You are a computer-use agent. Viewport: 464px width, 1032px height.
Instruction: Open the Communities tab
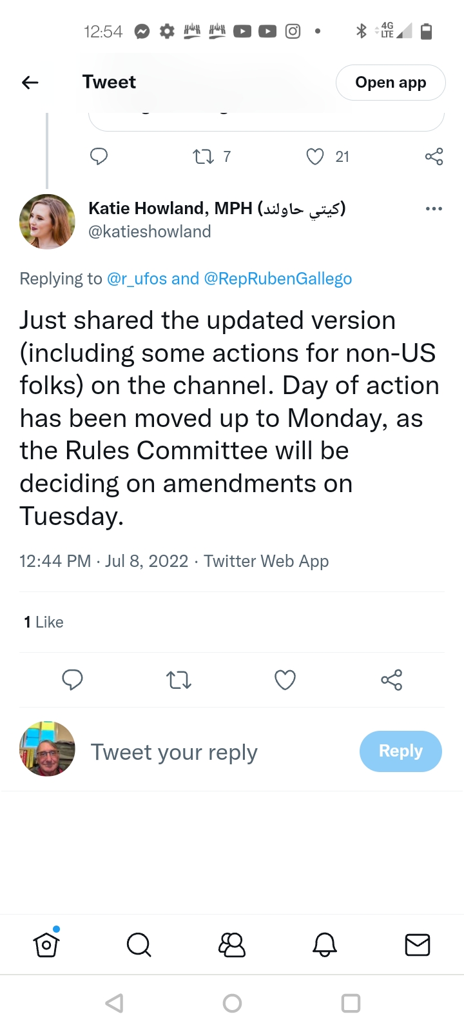coord(232,945)
